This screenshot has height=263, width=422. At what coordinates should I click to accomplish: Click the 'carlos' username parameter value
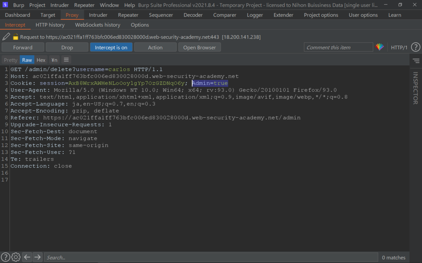coord(119,69)
